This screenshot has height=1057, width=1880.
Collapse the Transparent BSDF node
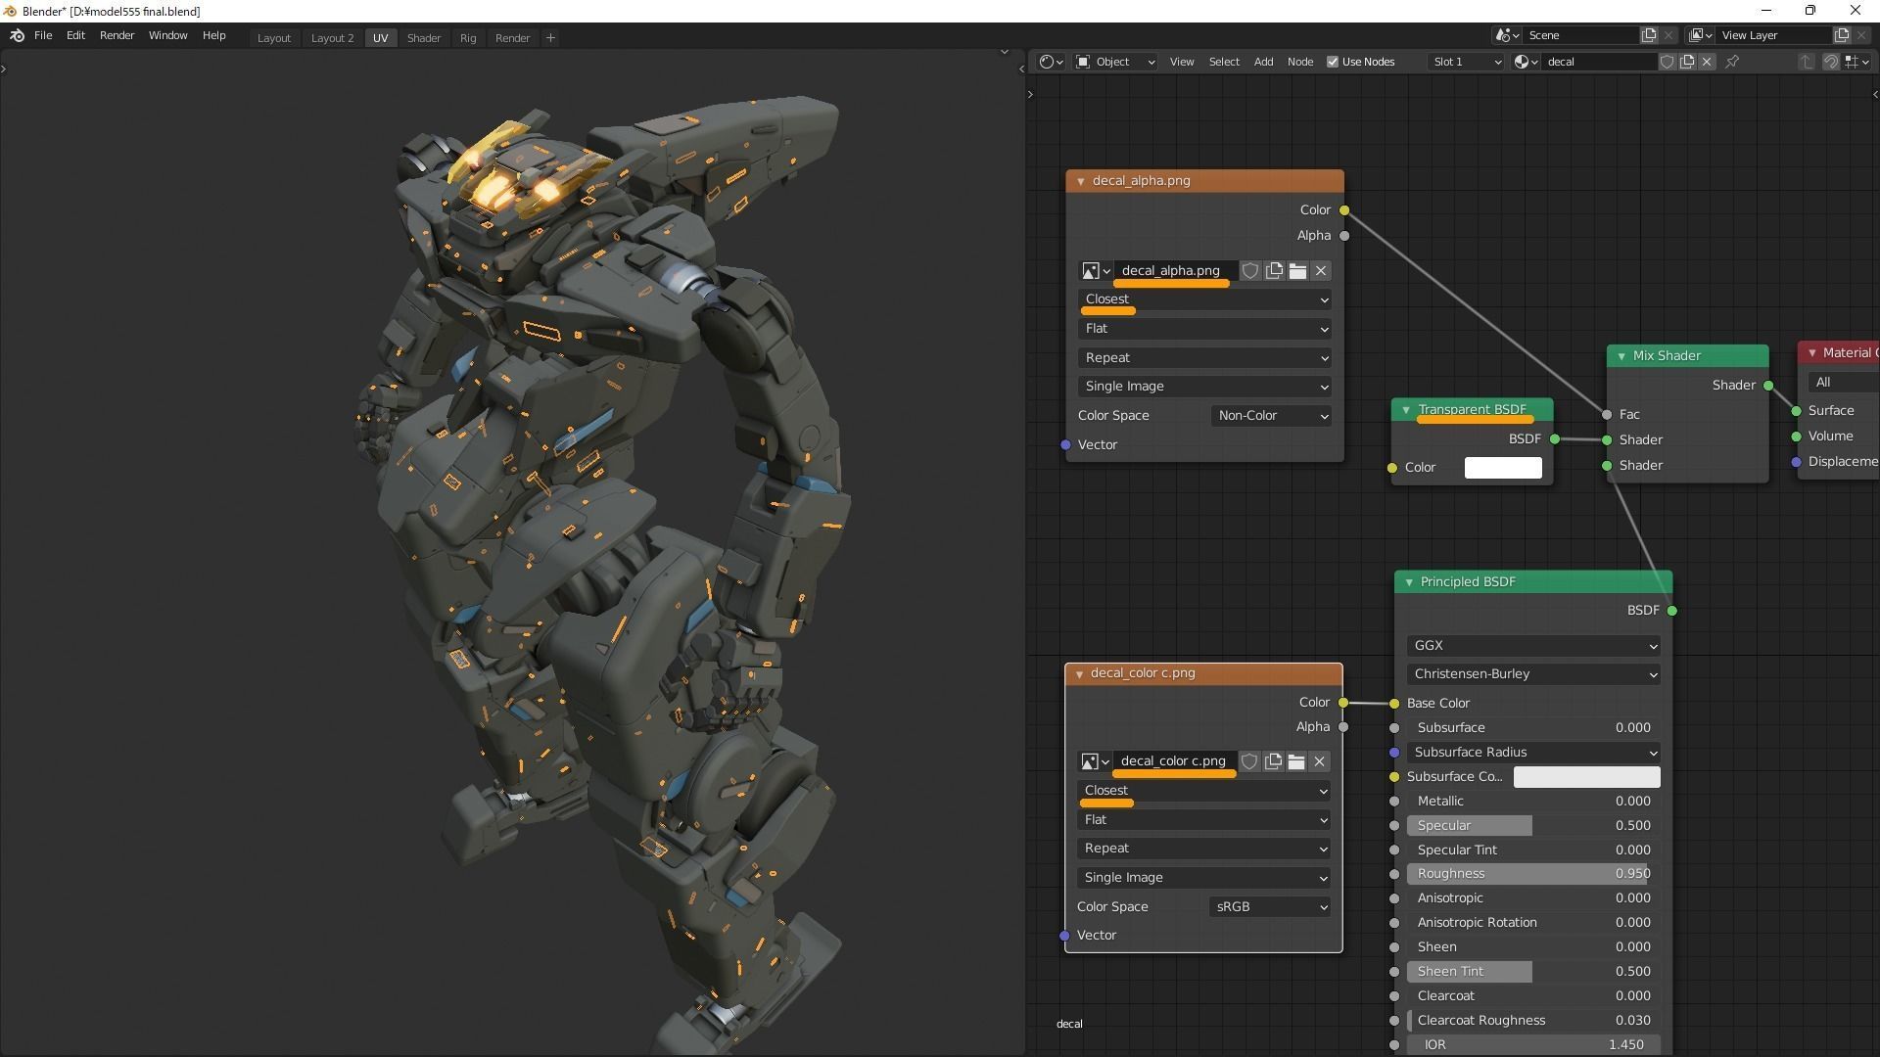coord(1406,410)
